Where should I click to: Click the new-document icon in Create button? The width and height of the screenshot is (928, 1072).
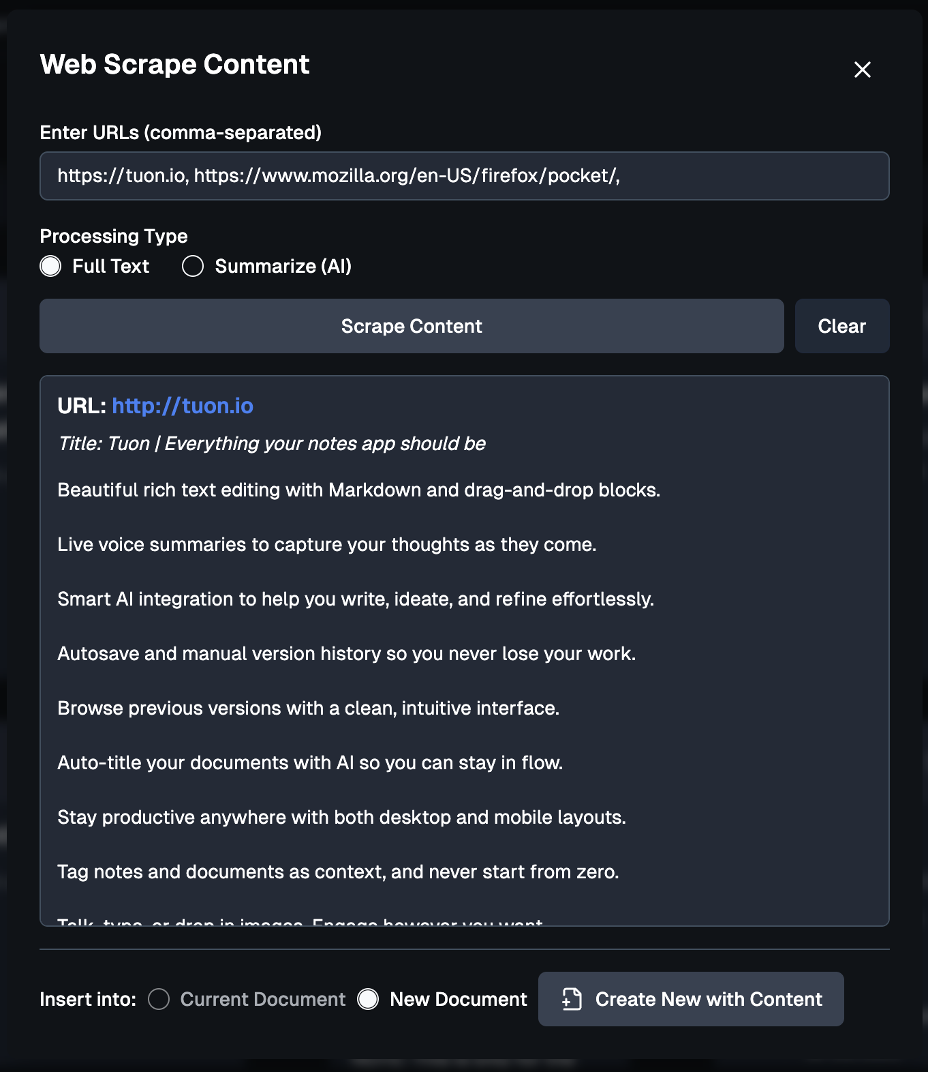point(572,999)
